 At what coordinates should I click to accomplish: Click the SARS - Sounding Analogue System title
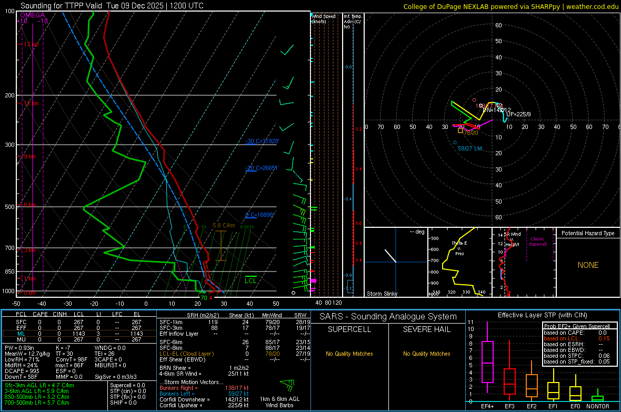click(388, 317)
